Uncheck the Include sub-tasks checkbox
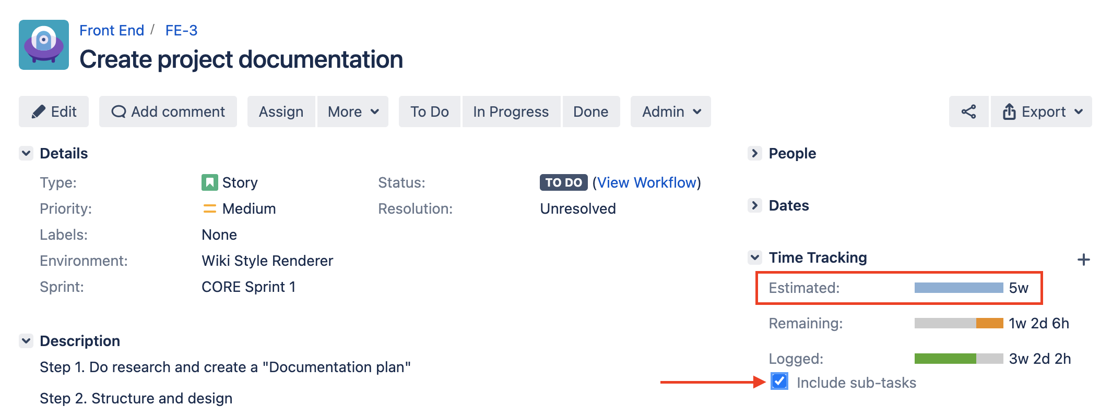Image resolution: width=1112 pixels, height=418 pixels. pyautogui.click(x=779, y=382)
